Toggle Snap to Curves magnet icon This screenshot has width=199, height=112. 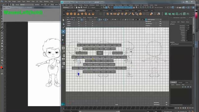tap(143, 7)
